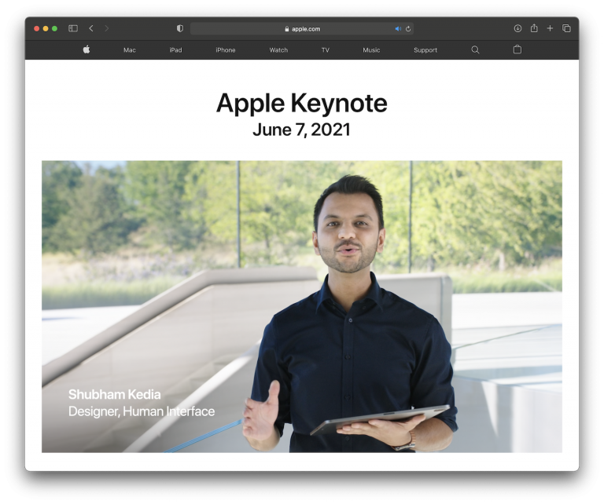Show the tab overview
Viewport: 604px width, 504px height.
pyautogui.click(x=566, y=28)
